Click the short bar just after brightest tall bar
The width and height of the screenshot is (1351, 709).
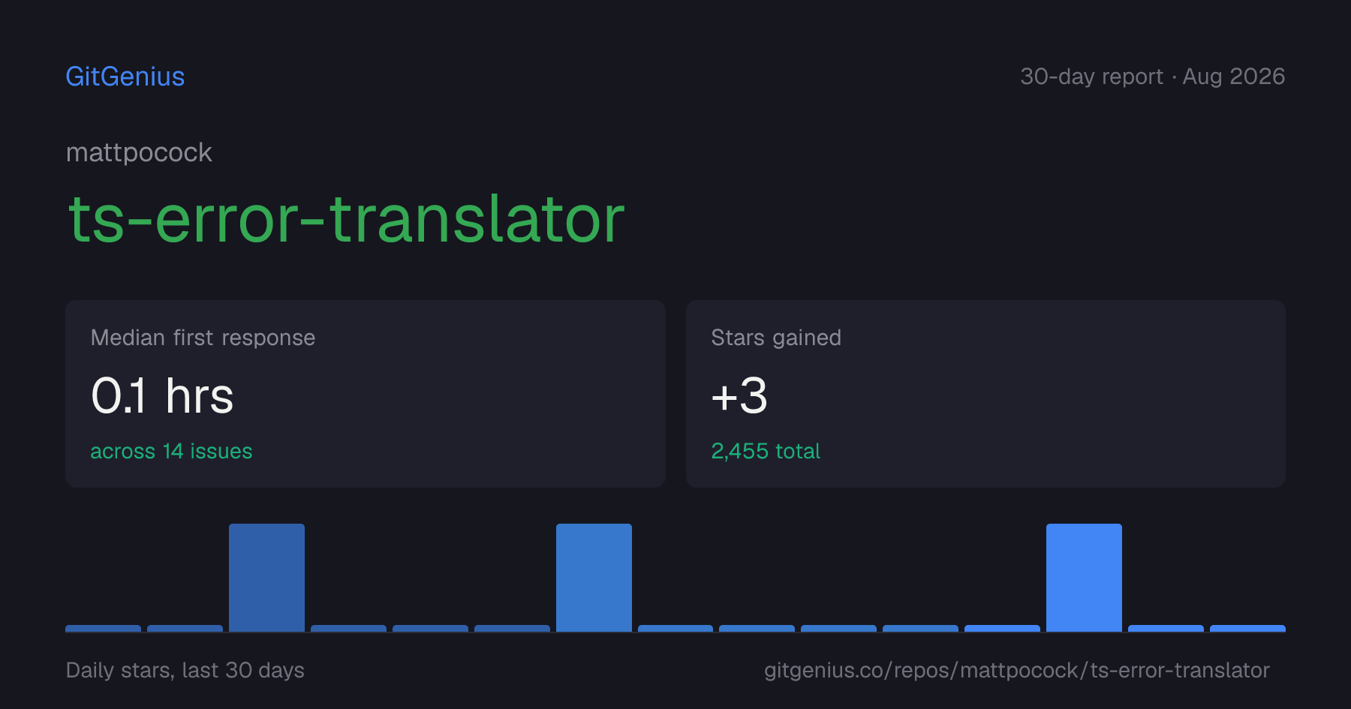(x=1166, y=629)
